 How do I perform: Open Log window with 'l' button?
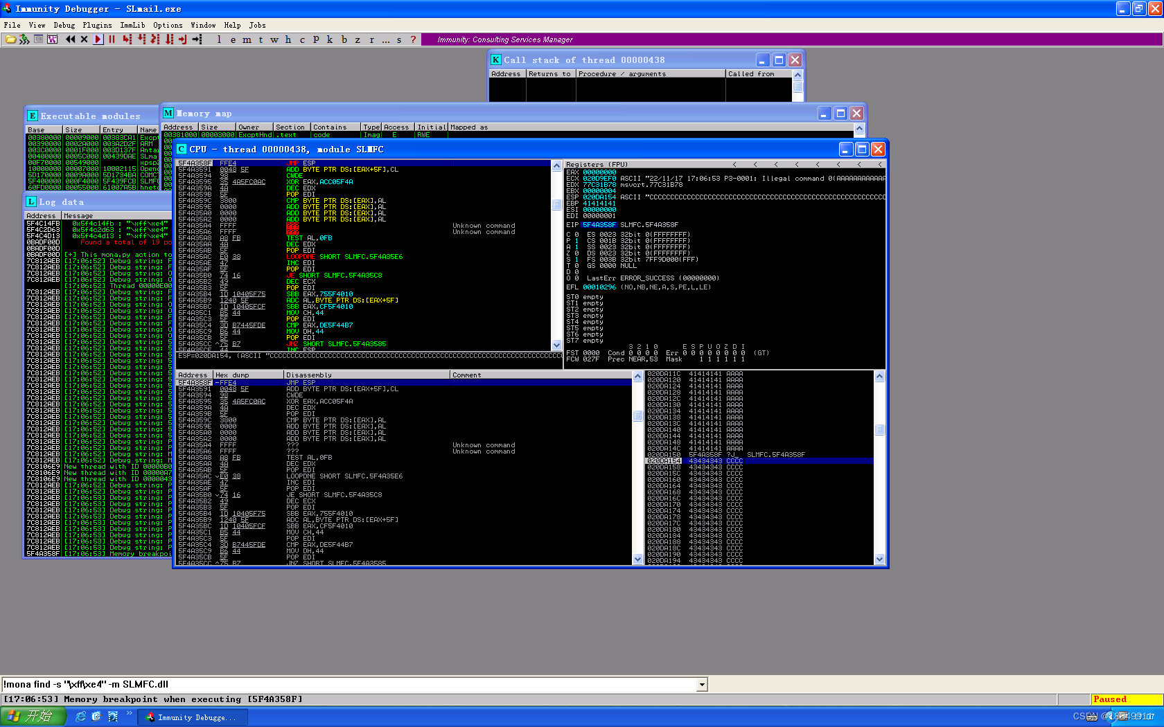(219, 39)
